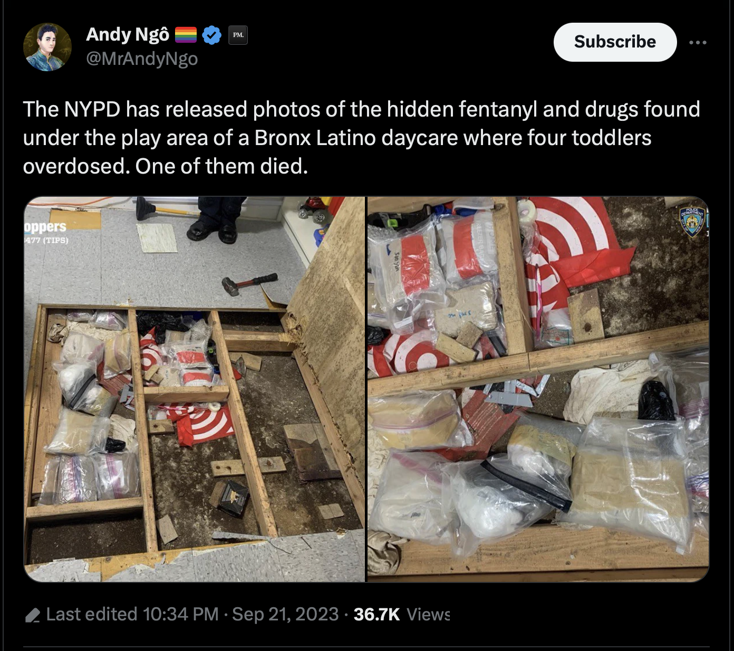Subscribe to Andy Ngô
This screenshot has width=734, height=651.
(x=615, y=42)
